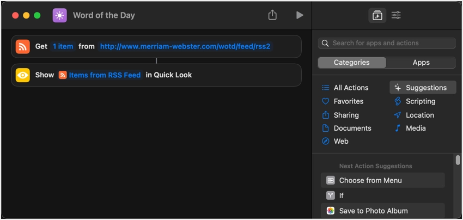Click the Photos icon beside Save to Photo Album

[x=331, y=211]
